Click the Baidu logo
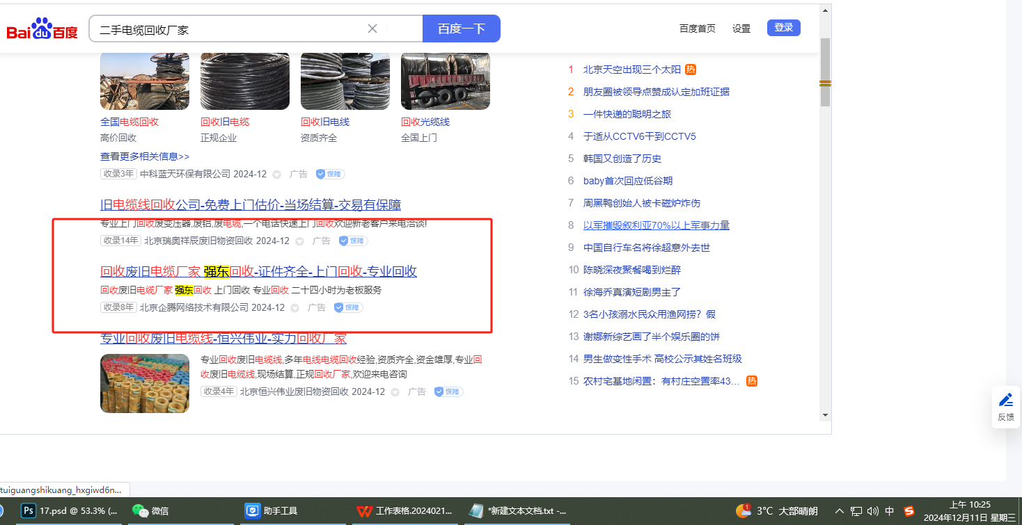This screenshot has width=1022, height=525. (x=42, y=29)
